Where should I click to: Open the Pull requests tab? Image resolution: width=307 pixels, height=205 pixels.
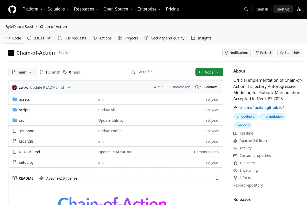click(x=72, y=38)
